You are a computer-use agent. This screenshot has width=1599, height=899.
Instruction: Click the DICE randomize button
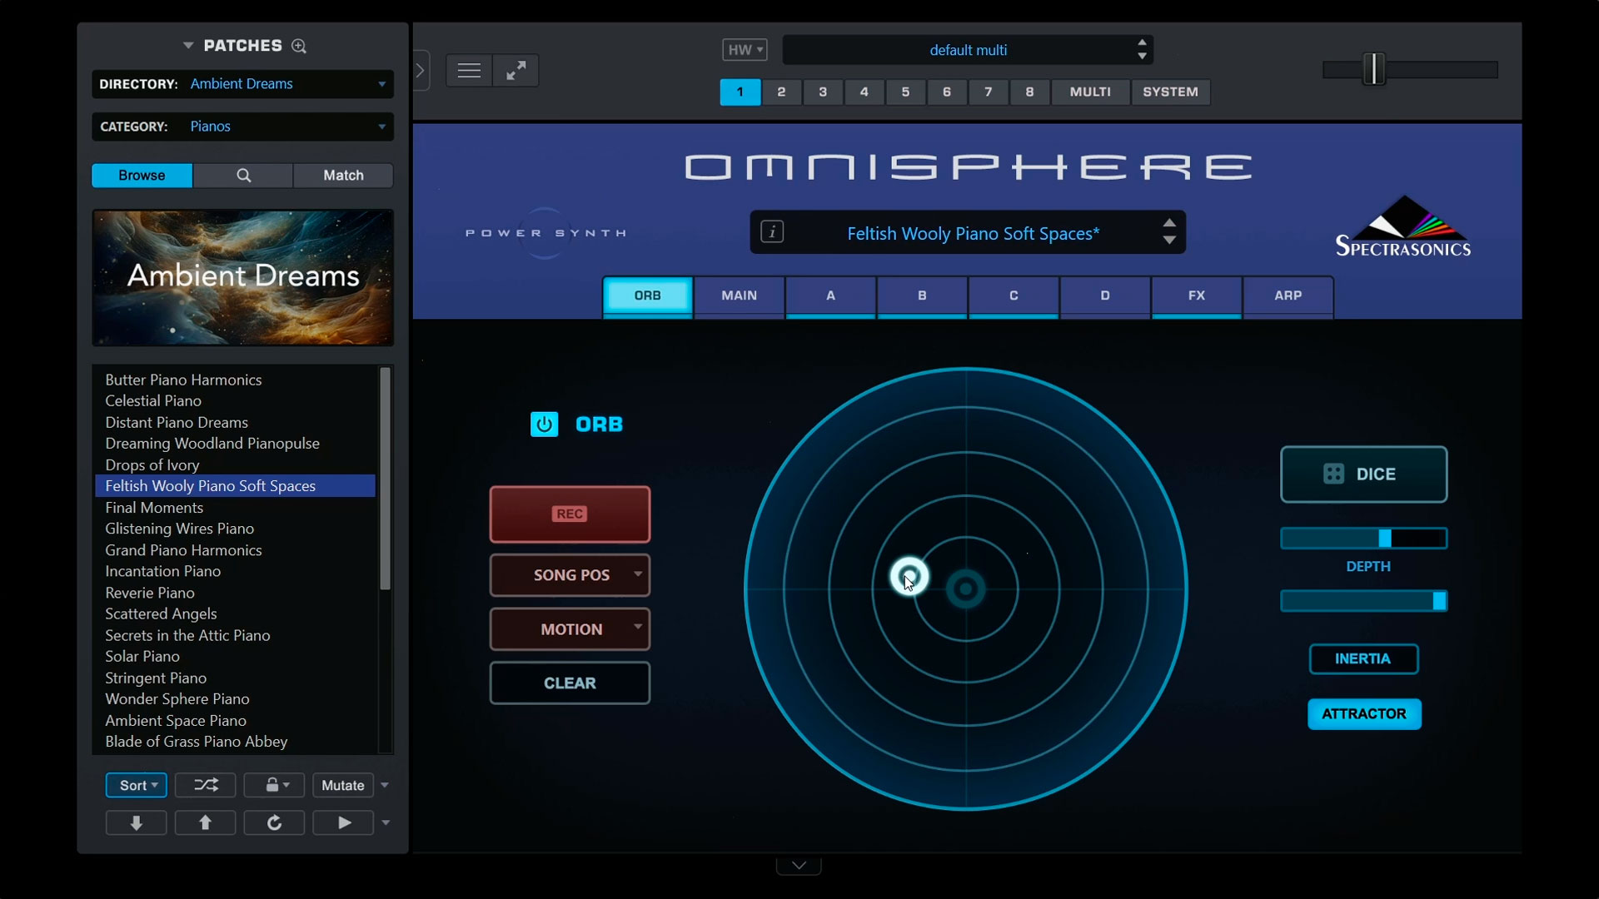point(1363,474)
